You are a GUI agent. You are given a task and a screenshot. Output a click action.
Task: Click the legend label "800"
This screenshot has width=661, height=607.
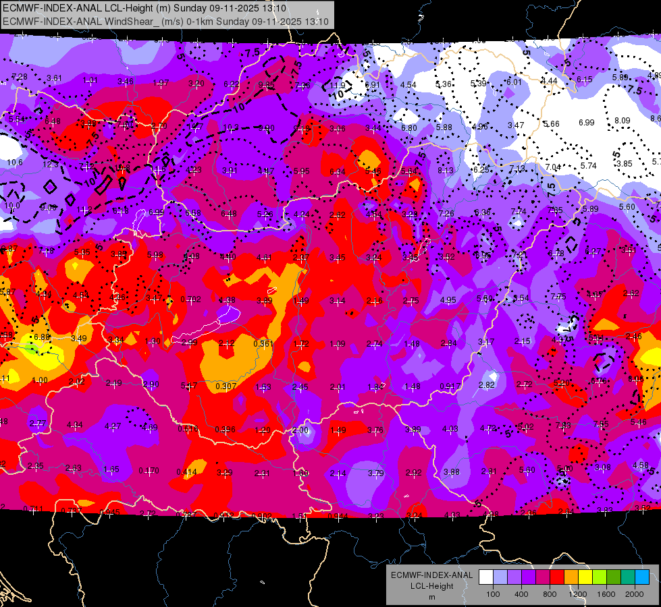pos(550,594)
